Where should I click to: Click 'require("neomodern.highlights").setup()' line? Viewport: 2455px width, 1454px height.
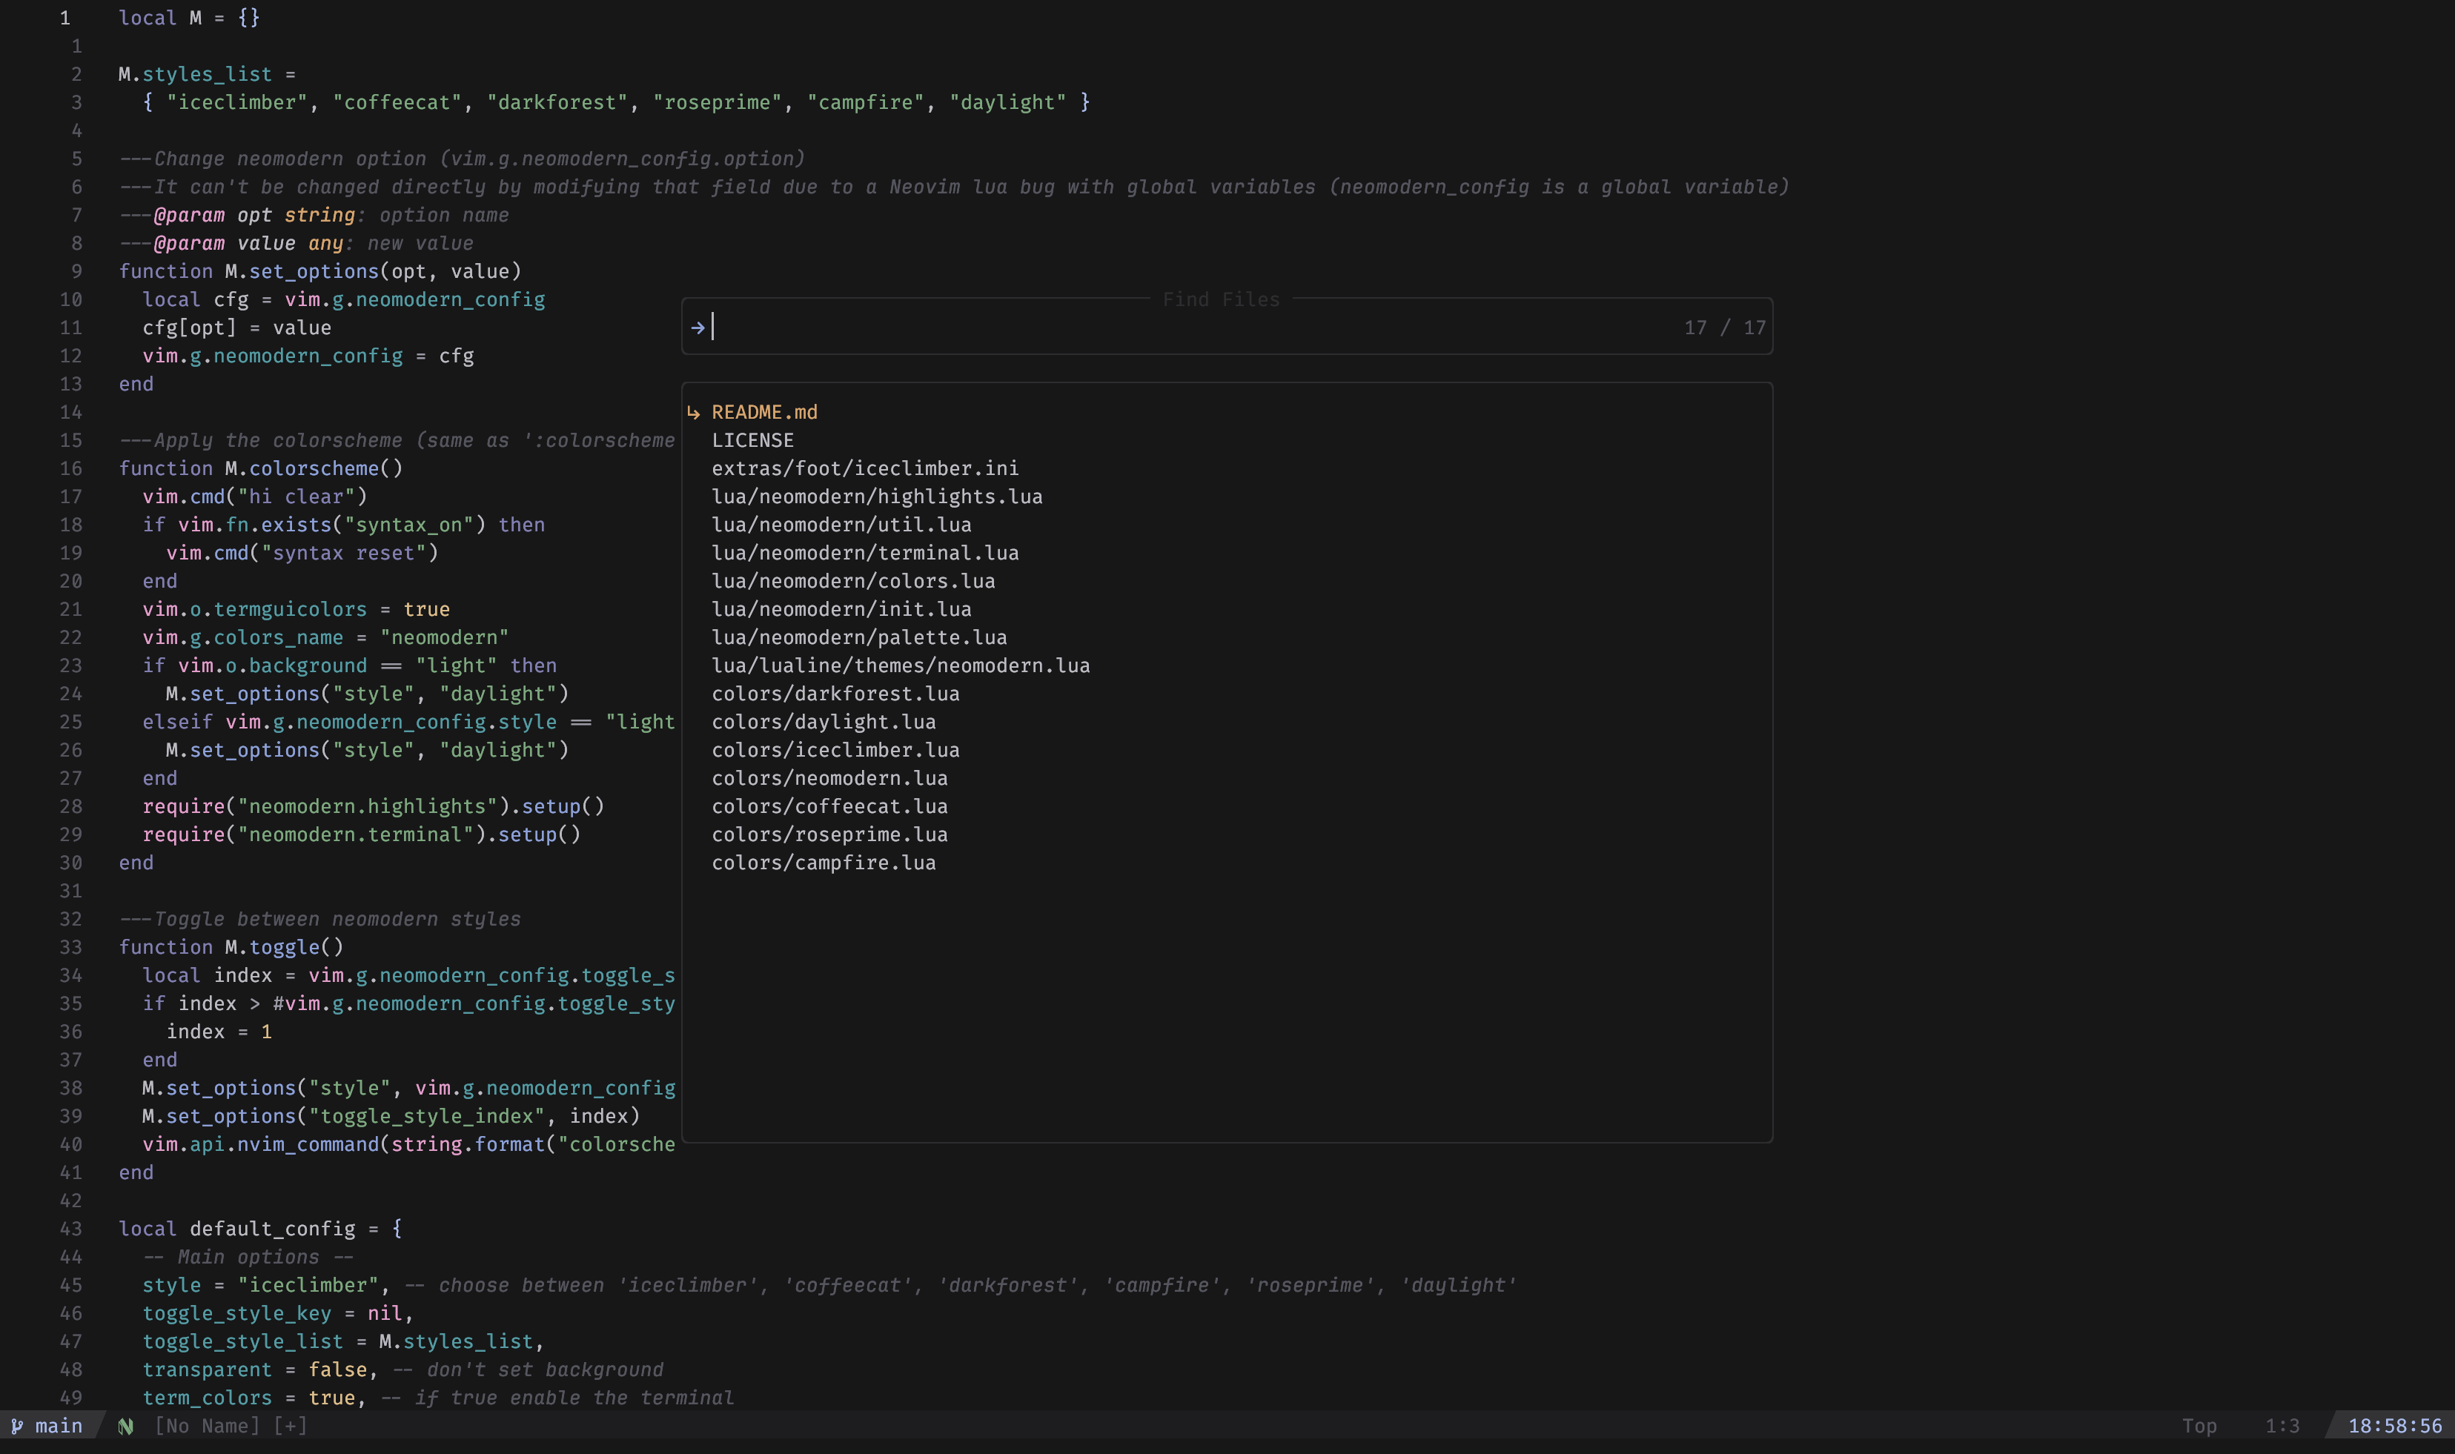coord(374,806)
